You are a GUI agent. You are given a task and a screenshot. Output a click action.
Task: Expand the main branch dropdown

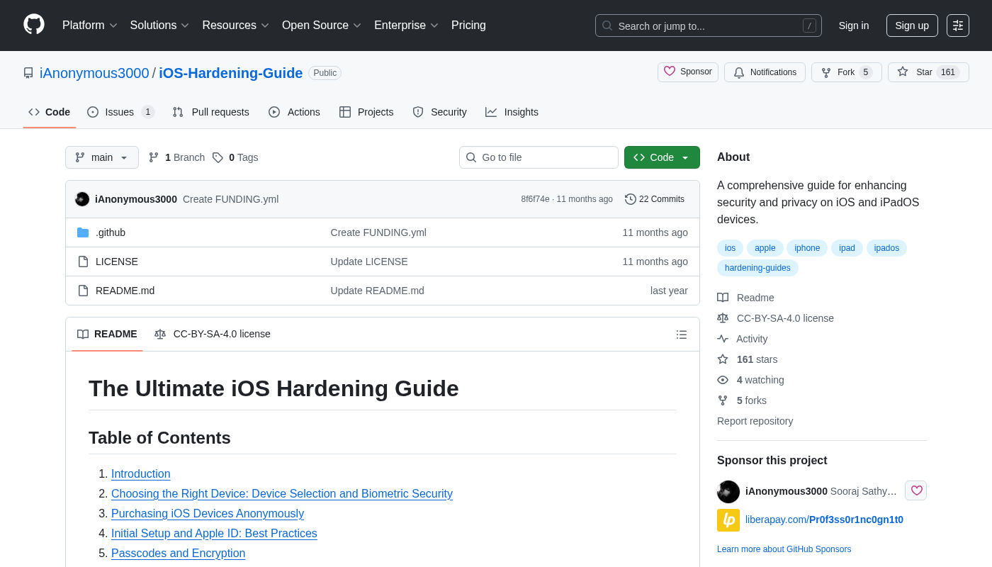coord(102,157)
